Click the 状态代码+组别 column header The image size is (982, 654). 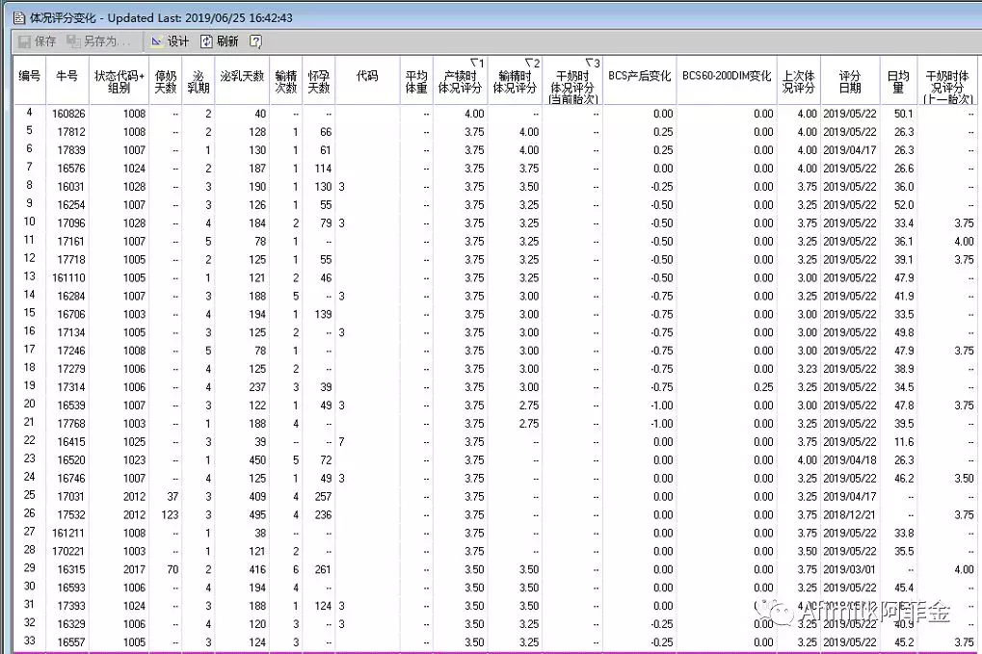[119, 81]
